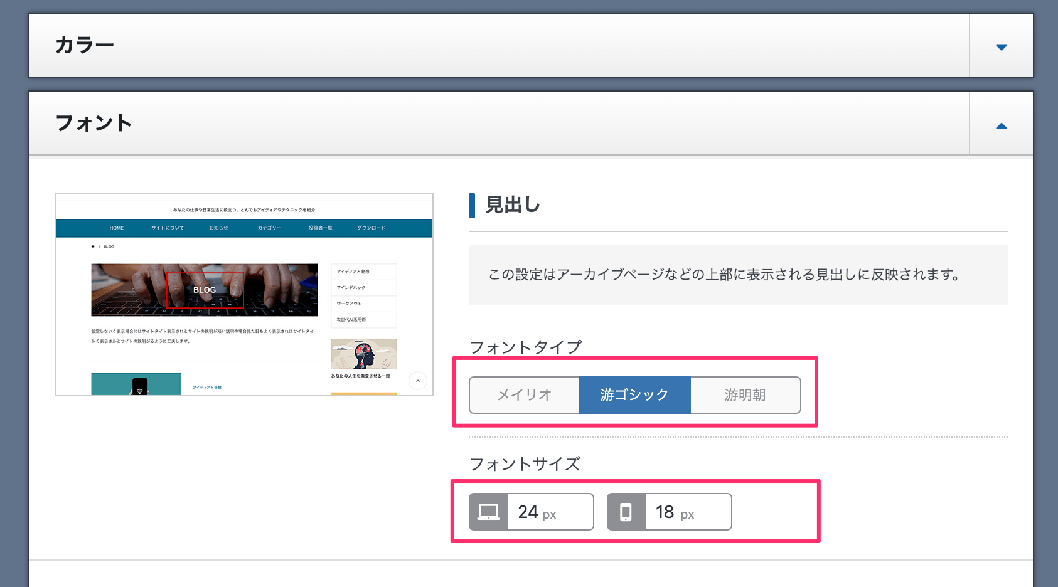
Task: Click お知らせ in the preview navigation
Action: coord(218,228)
